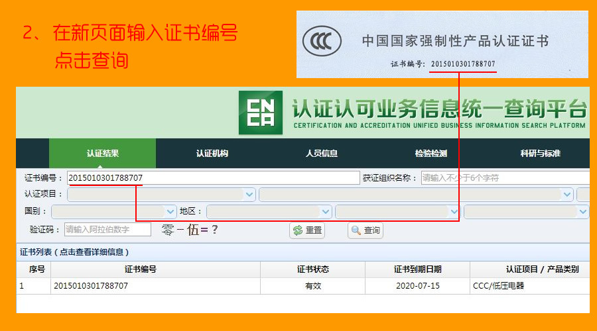Focus the 获证组织名称 input field
This screenshot has width=597, height=331.
pyautogui.click(x=505, y=178)
